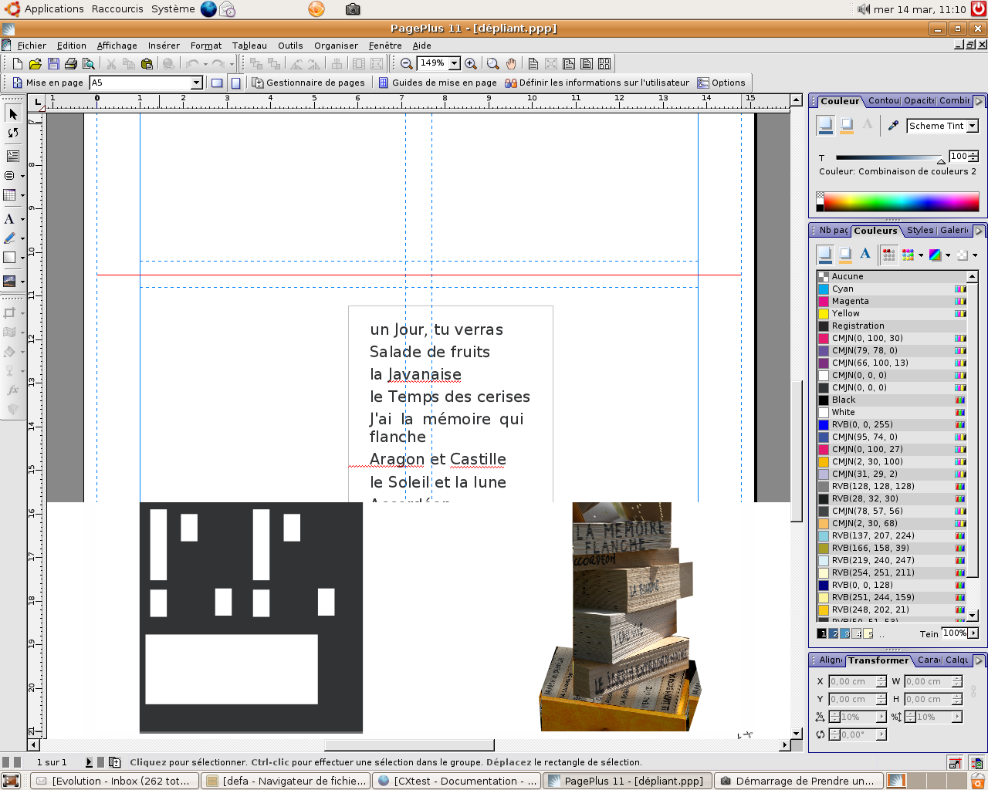Pick the Pencil drawing tool
This screenshot has width=988, height=790.
(x=11, y=238)
